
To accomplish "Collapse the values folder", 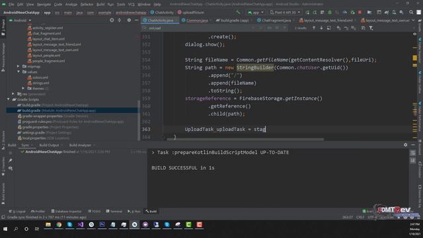I will (x=19, y=72).
